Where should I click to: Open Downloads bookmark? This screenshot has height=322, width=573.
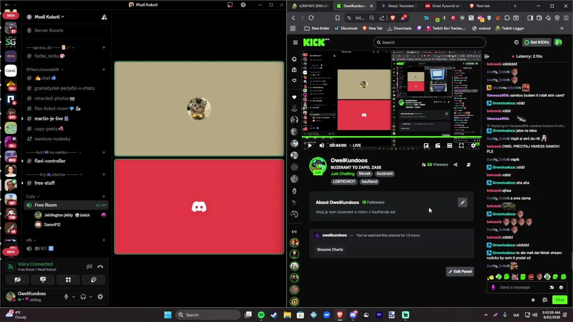pos(399,28)
